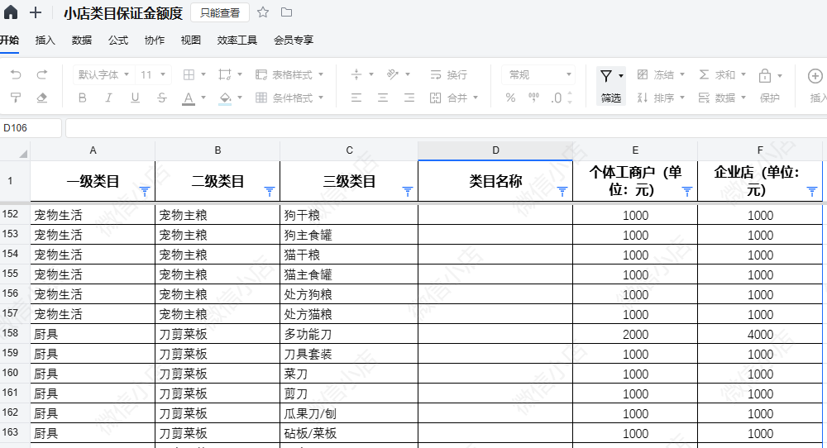Apply the font color A
827x448 pixels.
189,98
